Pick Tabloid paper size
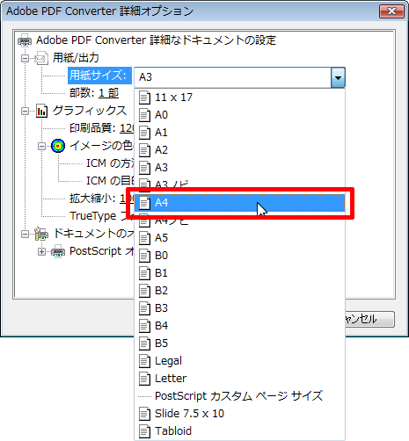Screen dimensions: 409x441 pyautogui.click(x=239, y=431)
